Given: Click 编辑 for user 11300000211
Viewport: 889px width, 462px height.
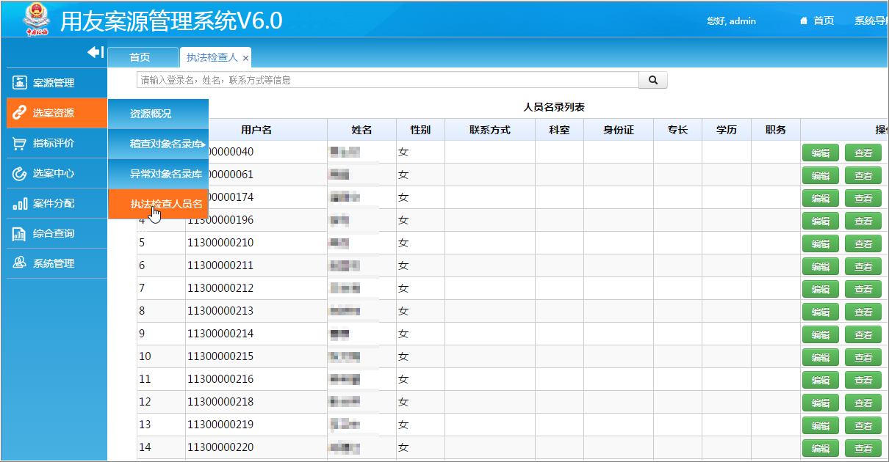Looking at the screenshot, I should click(820, 266).
